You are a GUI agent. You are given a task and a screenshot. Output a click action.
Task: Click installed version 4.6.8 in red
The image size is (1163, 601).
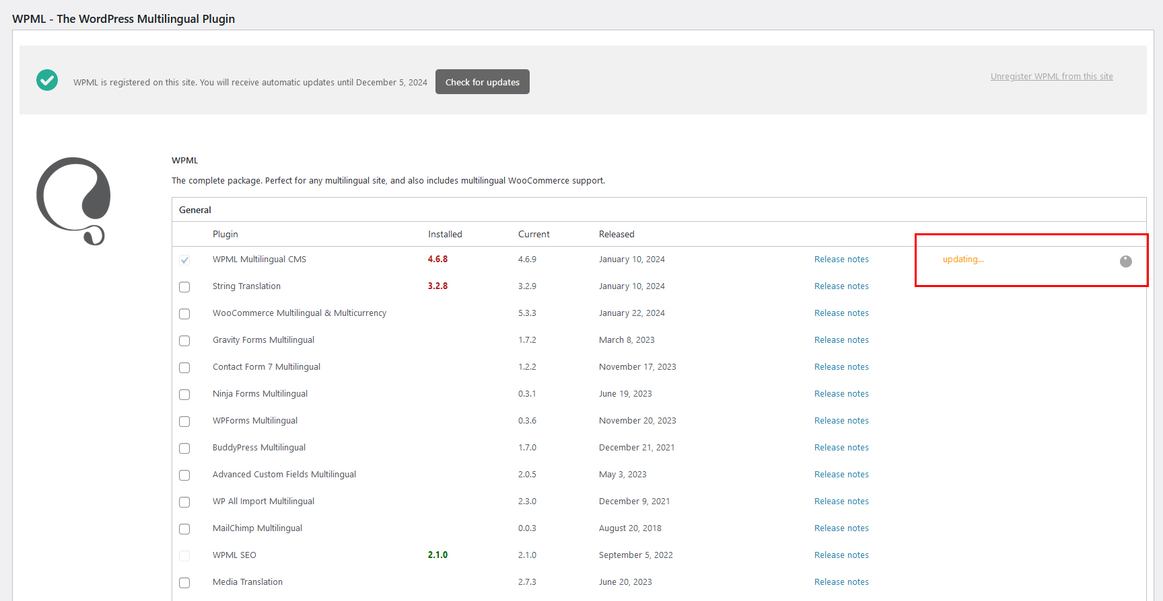(437, 259)
